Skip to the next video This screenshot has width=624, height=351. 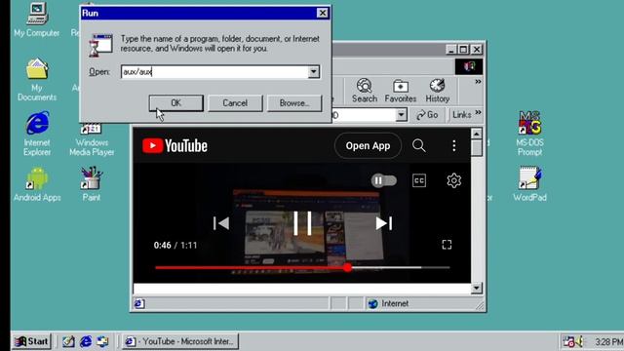pyautogui.click(x=384, y=223)
